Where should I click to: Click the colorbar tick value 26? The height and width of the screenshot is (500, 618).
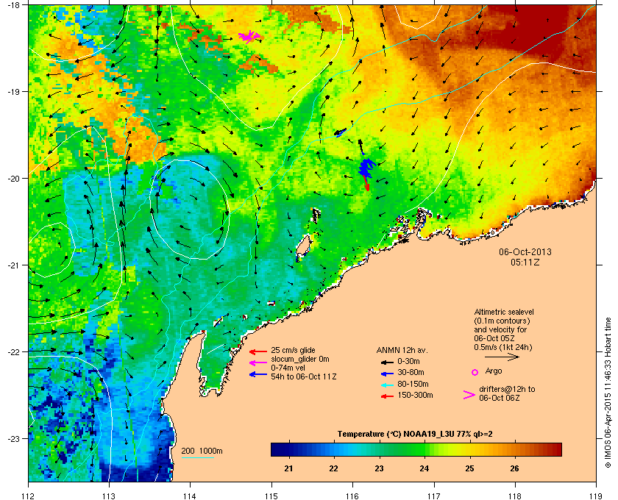click(514, 468)
